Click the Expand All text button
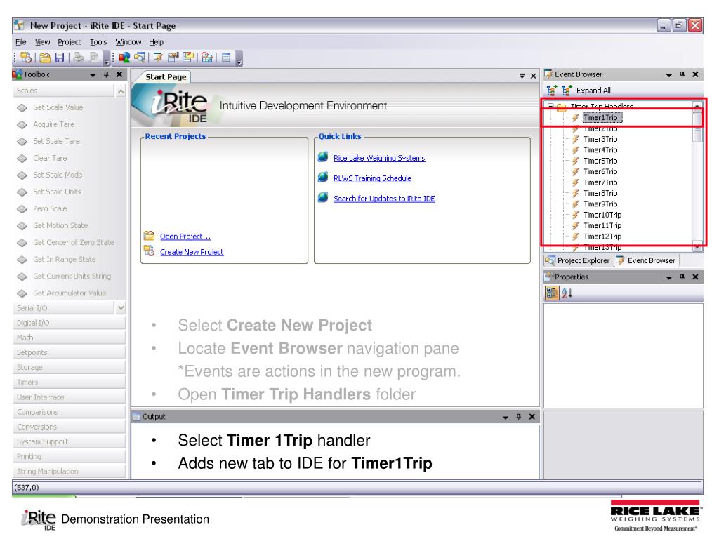Image resolution: width=719 pixels, height=539 pixels. coord(593,91)
